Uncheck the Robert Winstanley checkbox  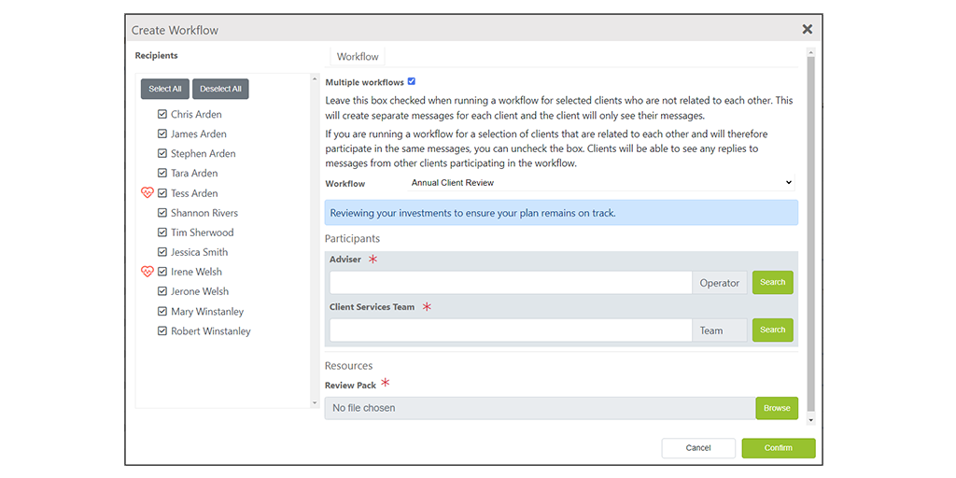[x=162, y=331]
